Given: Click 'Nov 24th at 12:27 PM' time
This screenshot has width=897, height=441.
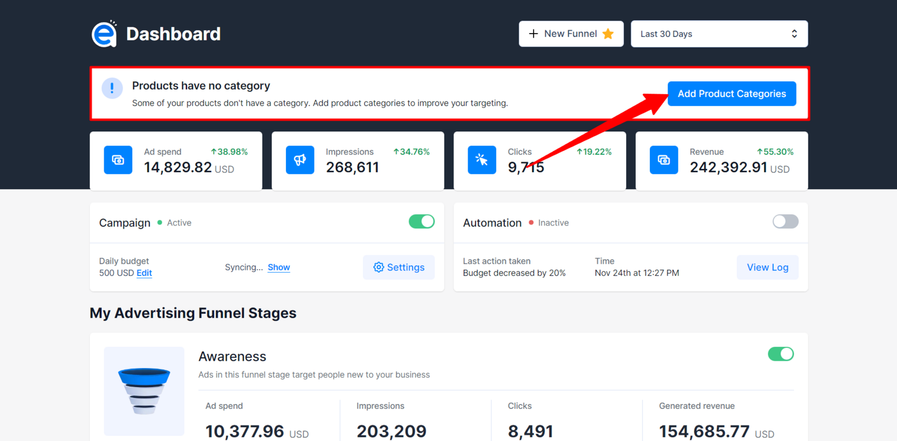Looking at the screenshot, I should 637,273.
